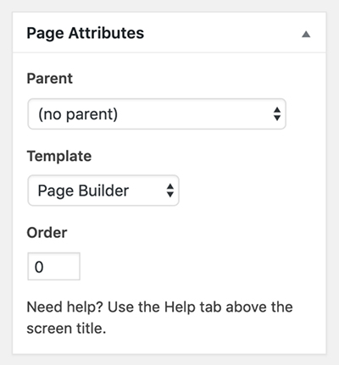Focus the Order number input field
339x365 pixels.
pos(53,267)
